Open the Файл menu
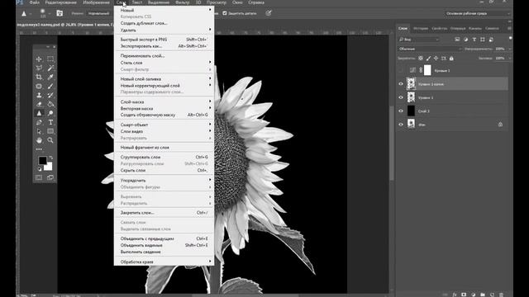The height and width of the screenshot is (297, 529). coord(34,2)
